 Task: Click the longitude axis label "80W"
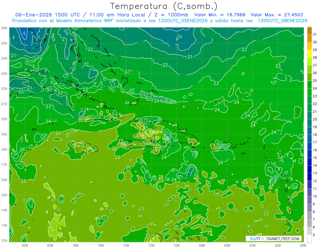point(50,245)
